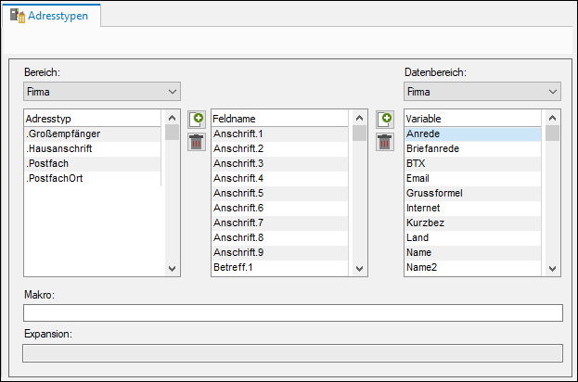Select the Anschrift.4 field name
Viewport: 578px width, 382px height.
280,178
